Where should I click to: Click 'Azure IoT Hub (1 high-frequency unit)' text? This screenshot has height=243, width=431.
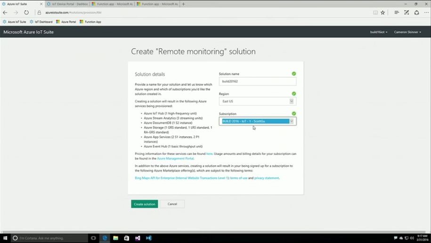[170, 113]
